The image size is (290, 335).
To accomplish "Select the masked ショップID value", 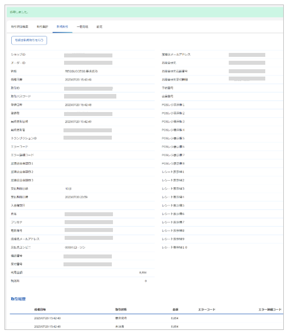I will tap(88, 55).
